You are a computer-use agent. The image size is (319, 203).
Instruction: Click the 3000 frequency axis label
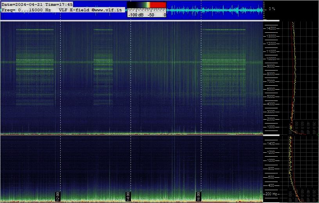[271, 112]
